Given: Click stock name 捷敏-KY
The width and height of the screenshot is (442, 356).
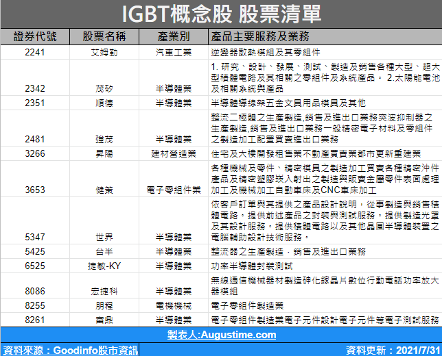Looking at the screenshot, I should 104,266.
